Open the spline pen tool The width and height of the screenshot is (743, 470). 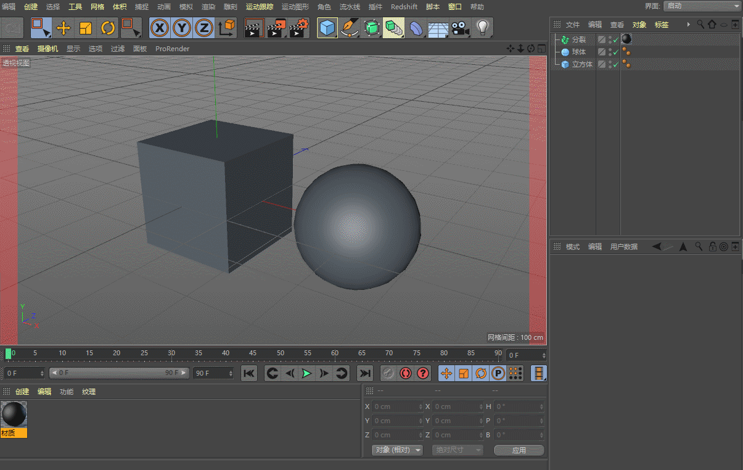pyautogui.click(x=350, y=28)
